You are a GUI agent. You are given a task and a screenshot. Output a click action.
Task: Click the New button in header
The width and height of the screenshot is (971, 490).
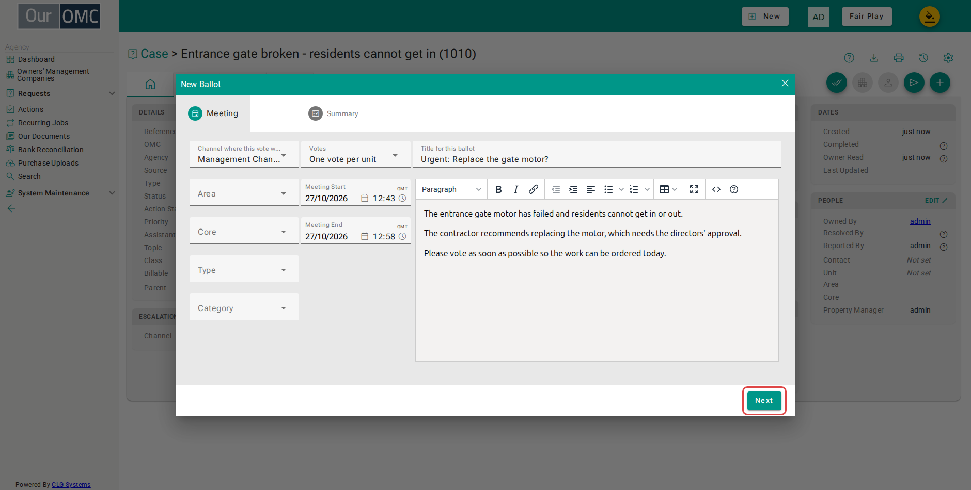765,17
